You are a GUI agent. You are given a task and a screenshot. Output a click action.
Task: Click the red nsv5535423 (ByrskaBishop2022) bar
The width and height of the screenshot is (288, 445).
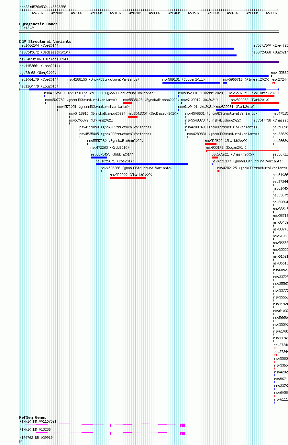click(128, 103)
